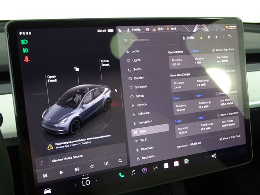Open the Service settings menu

(139, 105)
